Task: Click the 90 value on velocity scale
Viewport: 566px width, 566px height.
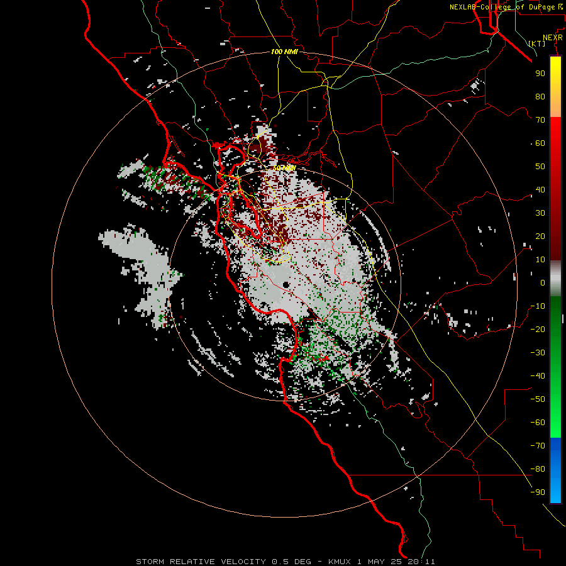Action: point(540,74)
